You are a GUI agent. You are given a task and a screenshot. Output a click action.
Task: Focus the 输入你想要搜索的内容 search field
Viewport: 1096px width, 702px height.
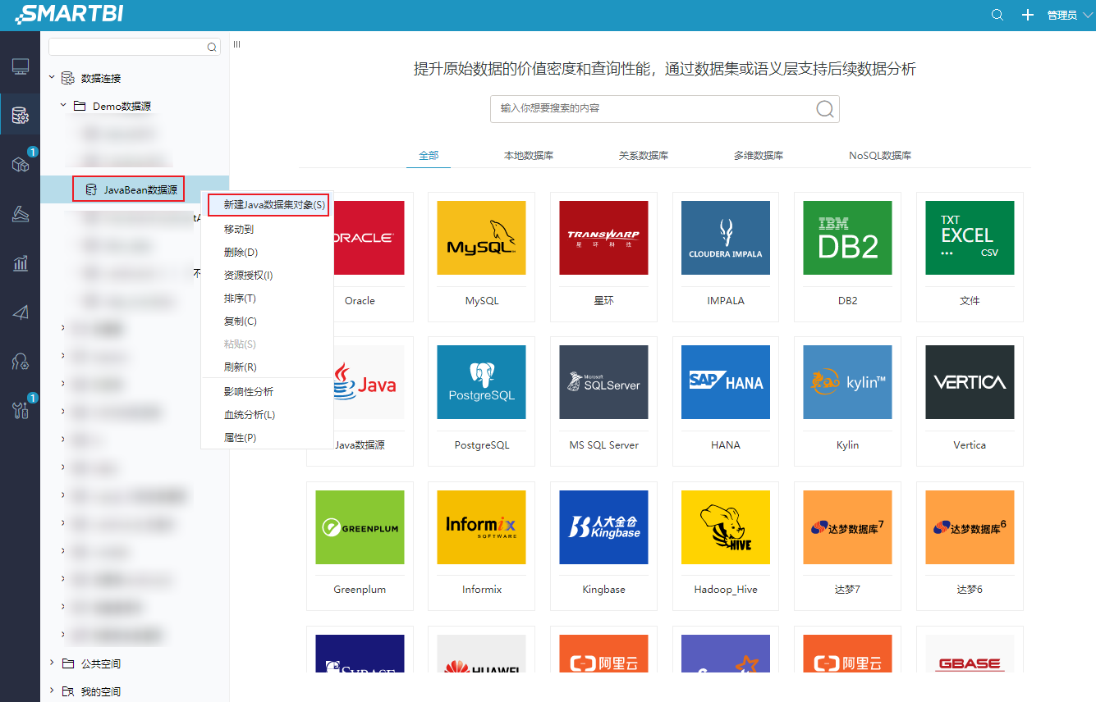pyautogui.click(x=665, y=109)
